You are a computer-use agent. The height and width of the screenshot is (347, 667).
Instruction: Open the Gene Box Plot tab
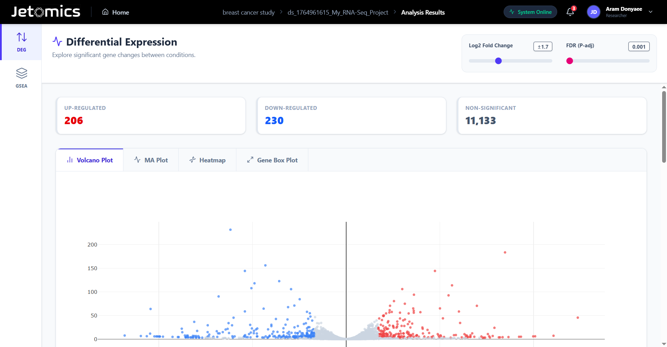point(272,160)
